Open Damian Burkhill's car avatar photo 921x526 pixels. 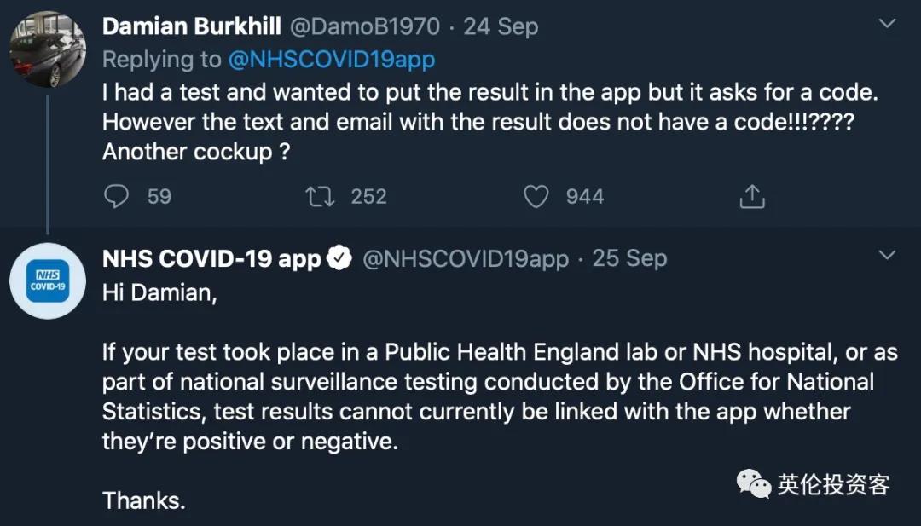pos(48,49)
